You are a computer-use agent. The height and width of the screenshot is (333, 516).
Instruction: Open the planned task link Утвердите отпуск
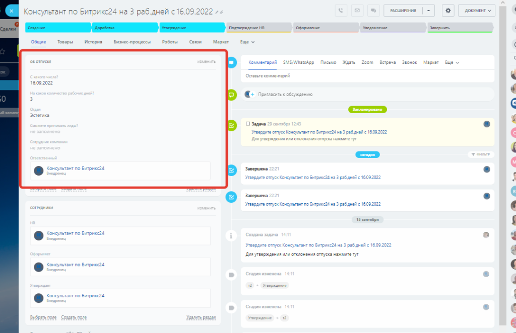coord(319,132)
